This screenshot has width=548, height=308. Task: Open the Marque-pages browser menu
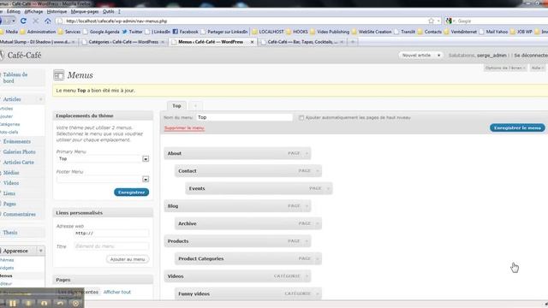85,11
